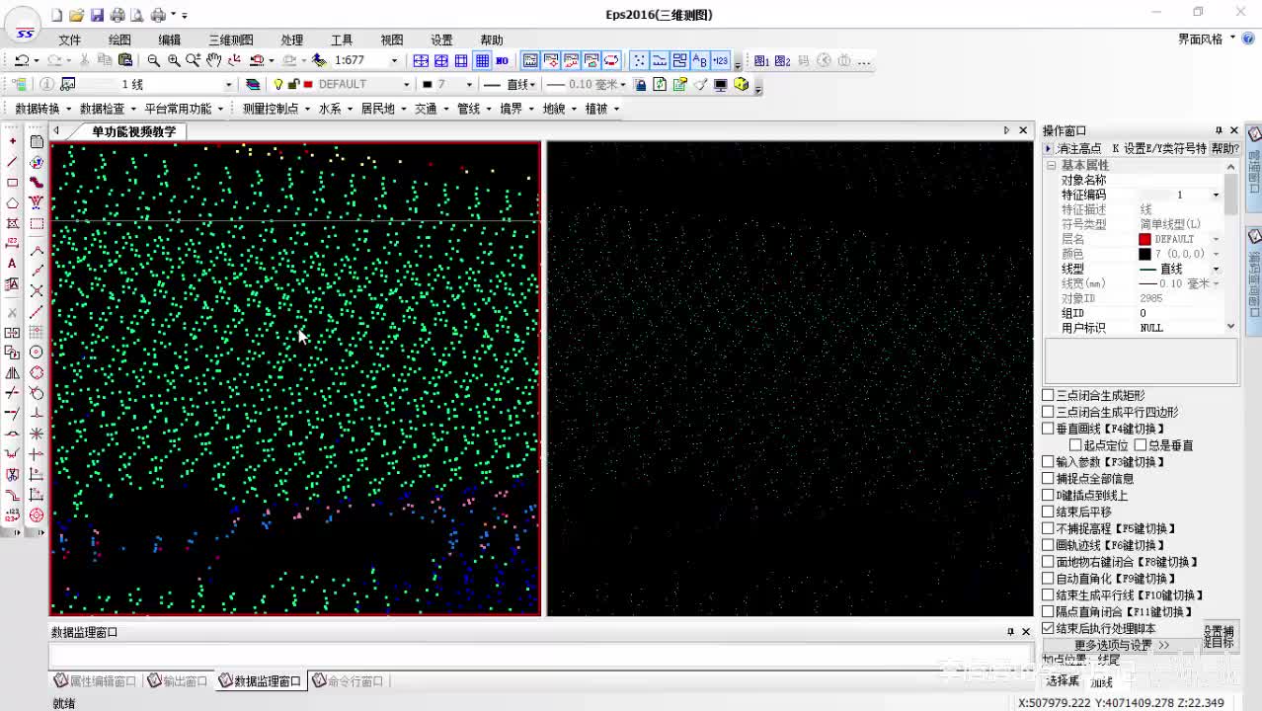Screen dimensions: 1262x711
Task: Click the Save icon in title bar
Action: 97,15
